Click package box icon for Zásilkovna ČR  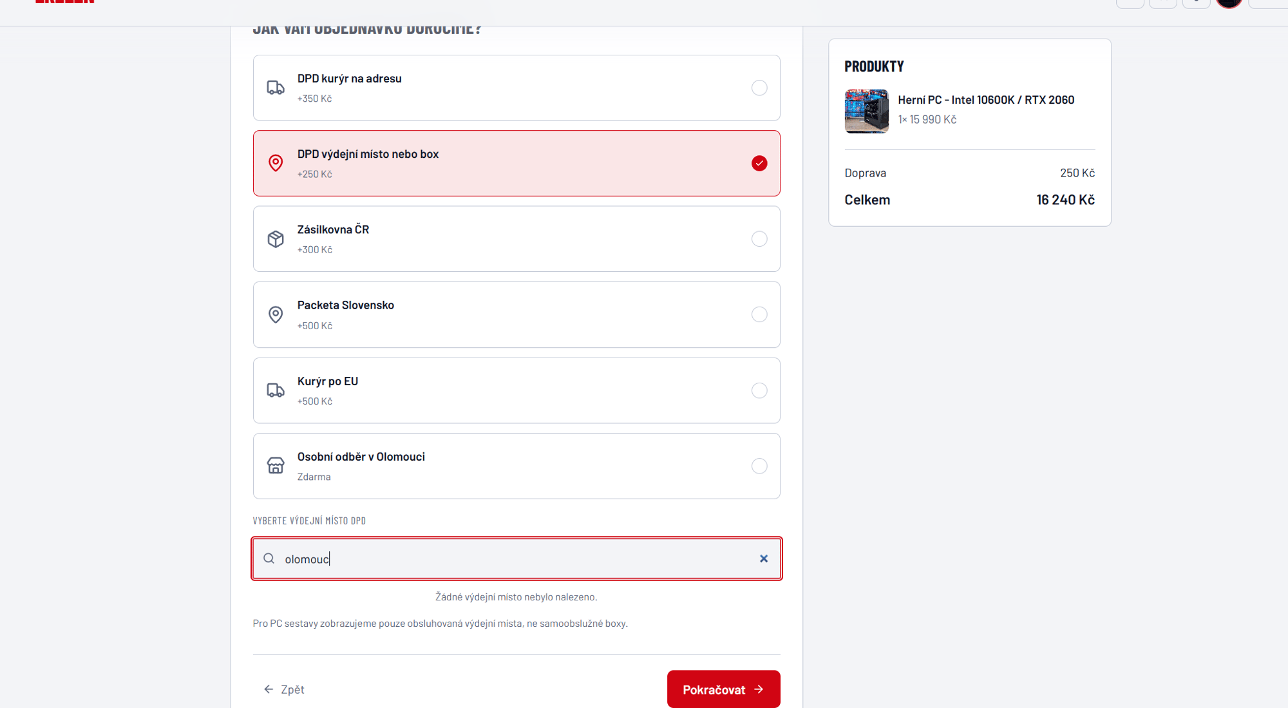276,239
